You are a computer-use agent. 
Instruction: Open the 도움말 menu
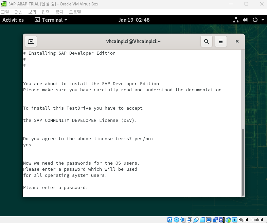point(75,12)
